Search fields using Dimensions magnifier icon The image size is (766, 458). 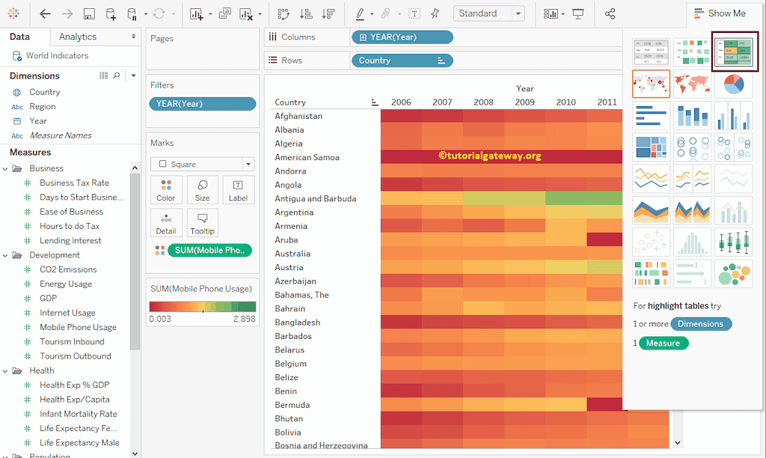(x=117, y=76)
